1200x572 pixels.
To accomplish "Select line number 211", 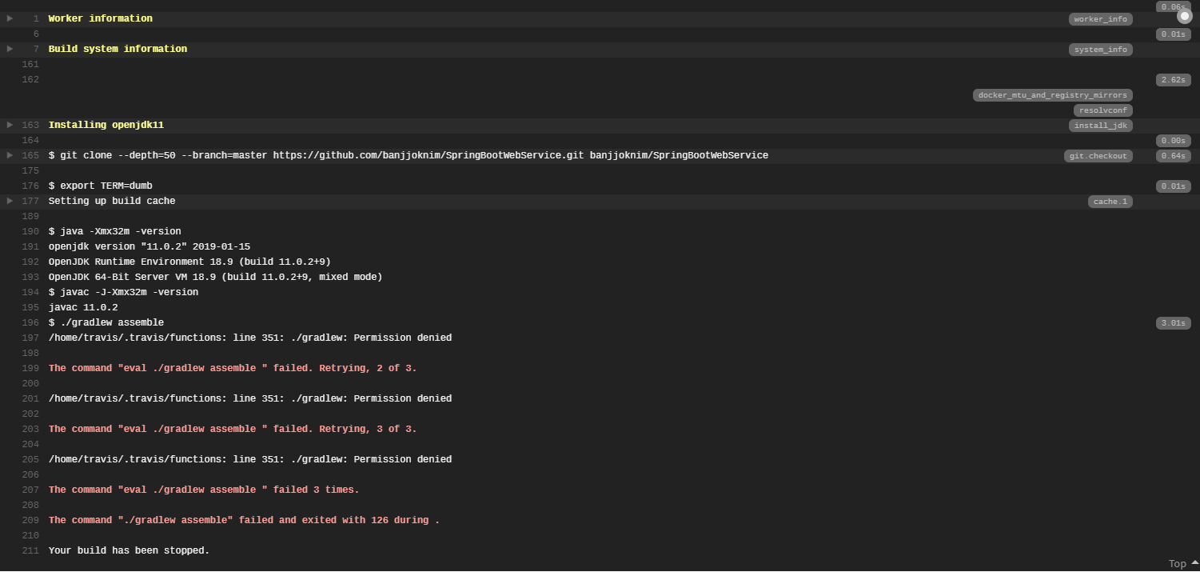I will [30, 550].
